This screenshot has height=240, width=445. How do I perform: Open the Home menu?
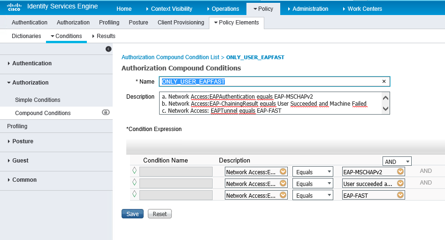pos(124,9)
